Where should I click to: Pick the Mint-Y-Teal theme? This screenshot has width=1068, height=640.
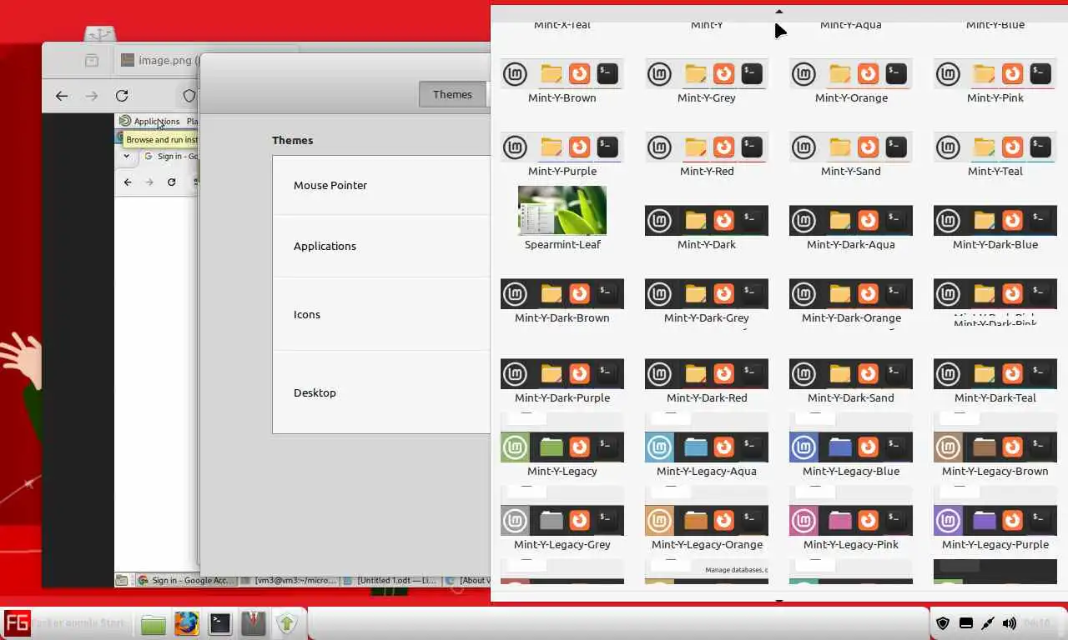(x=995, y=147)
